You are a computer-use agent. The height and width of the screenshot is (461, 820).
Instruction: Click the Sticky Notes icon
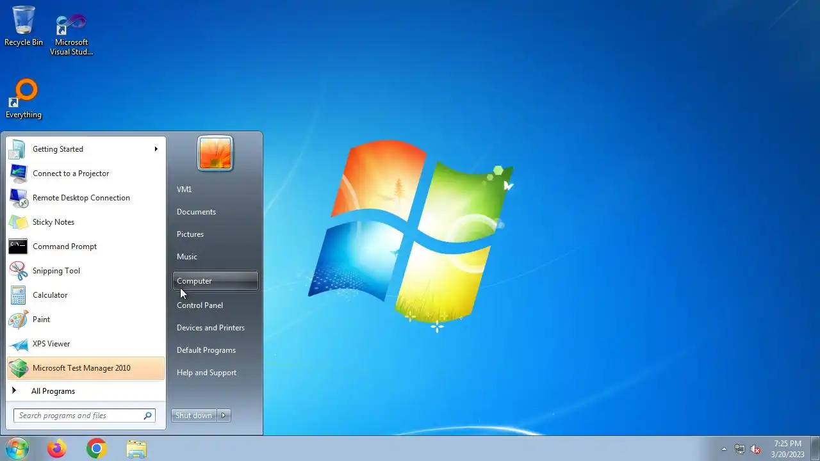click(18, 222)
